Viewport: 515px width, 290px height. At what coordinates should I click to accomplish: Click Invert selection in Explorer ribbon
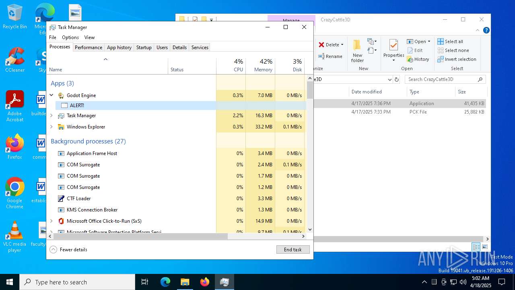[457, 59]
